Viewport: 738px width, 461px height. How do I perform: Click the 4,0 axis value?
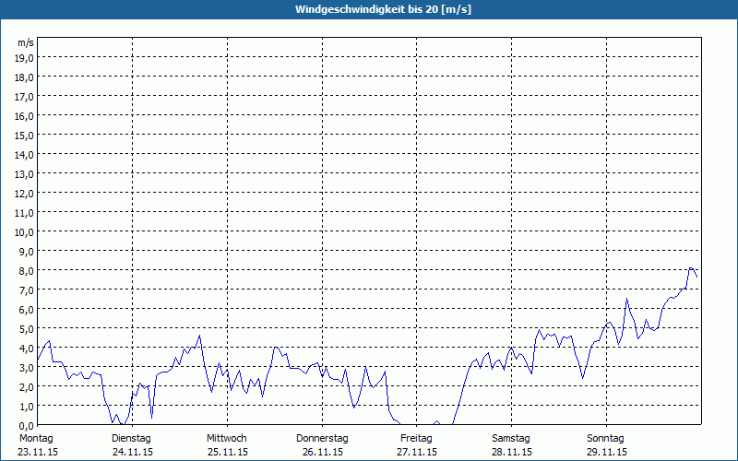pyautogui.click(x=27, y=349)
